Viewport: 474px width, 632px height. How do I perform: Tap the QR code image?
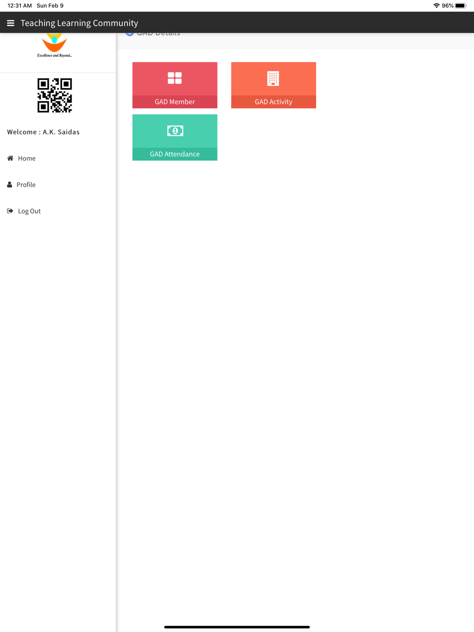(x=55, y=95)
